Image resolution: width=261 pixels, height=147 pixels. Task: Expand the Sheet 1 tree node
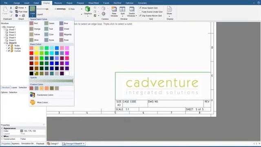4,30
